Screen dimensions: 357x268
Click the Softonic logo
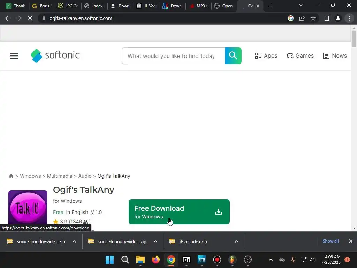tap(55, 55)
